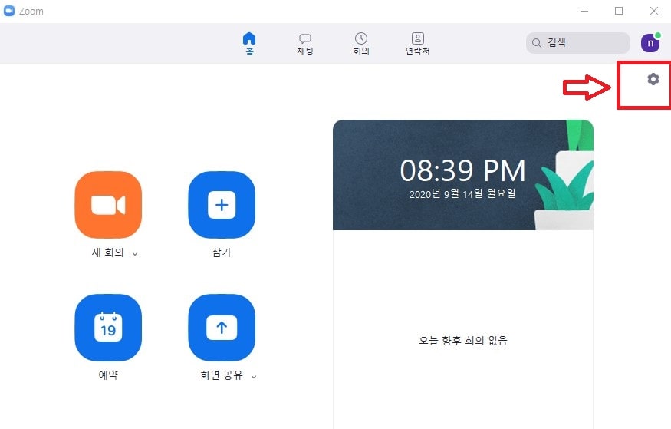Open the settings gear icon

click(x=653, y=79)
